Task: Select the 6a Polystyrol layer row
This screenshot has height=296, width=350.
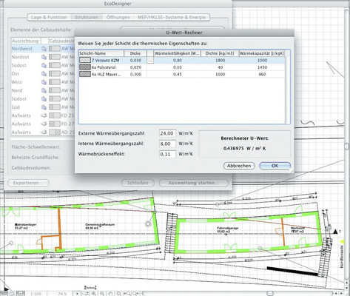Action: pyautogui.click(x=182, y=67)
